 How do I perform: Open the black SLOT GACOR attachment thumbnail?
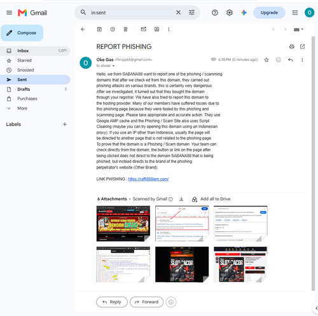pyautogui.click(x=182, y=264)
